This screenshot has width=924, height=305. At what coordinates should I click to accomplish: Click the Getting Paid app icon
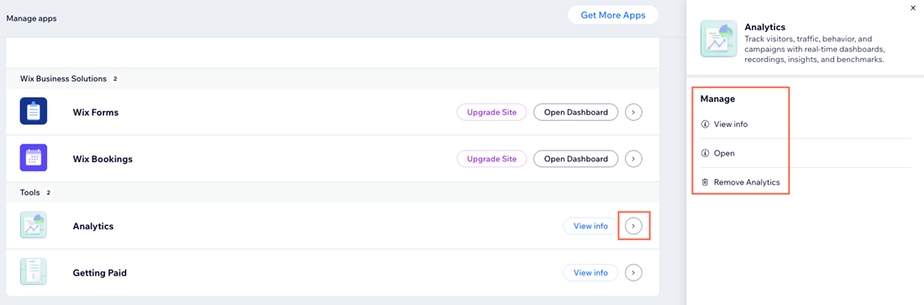[x=34, y=272]
